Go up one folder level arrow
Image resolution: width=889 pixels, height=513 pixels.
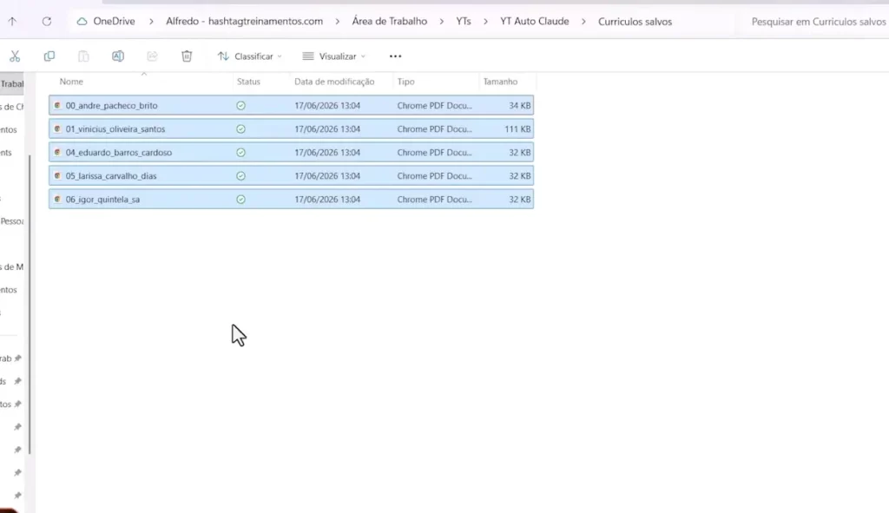12,22
